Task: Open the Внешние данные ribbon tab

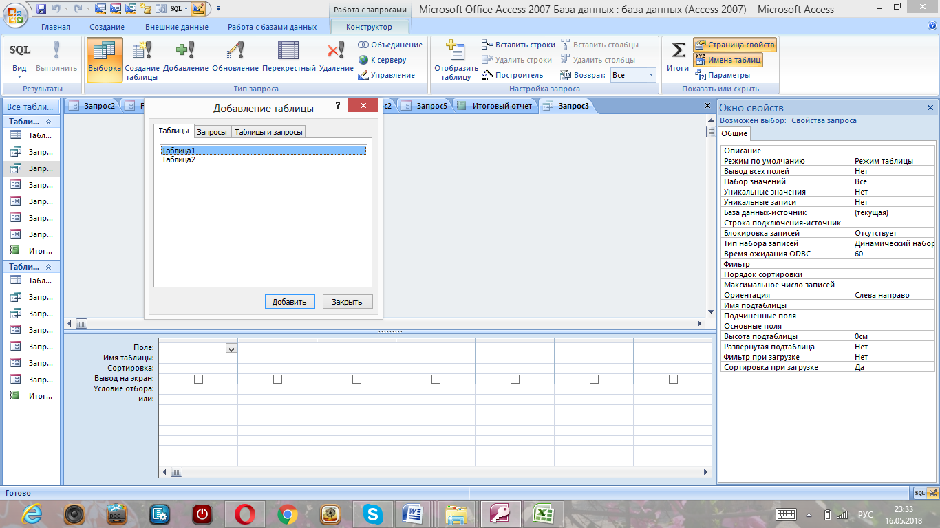Action: tap(176, 27)
